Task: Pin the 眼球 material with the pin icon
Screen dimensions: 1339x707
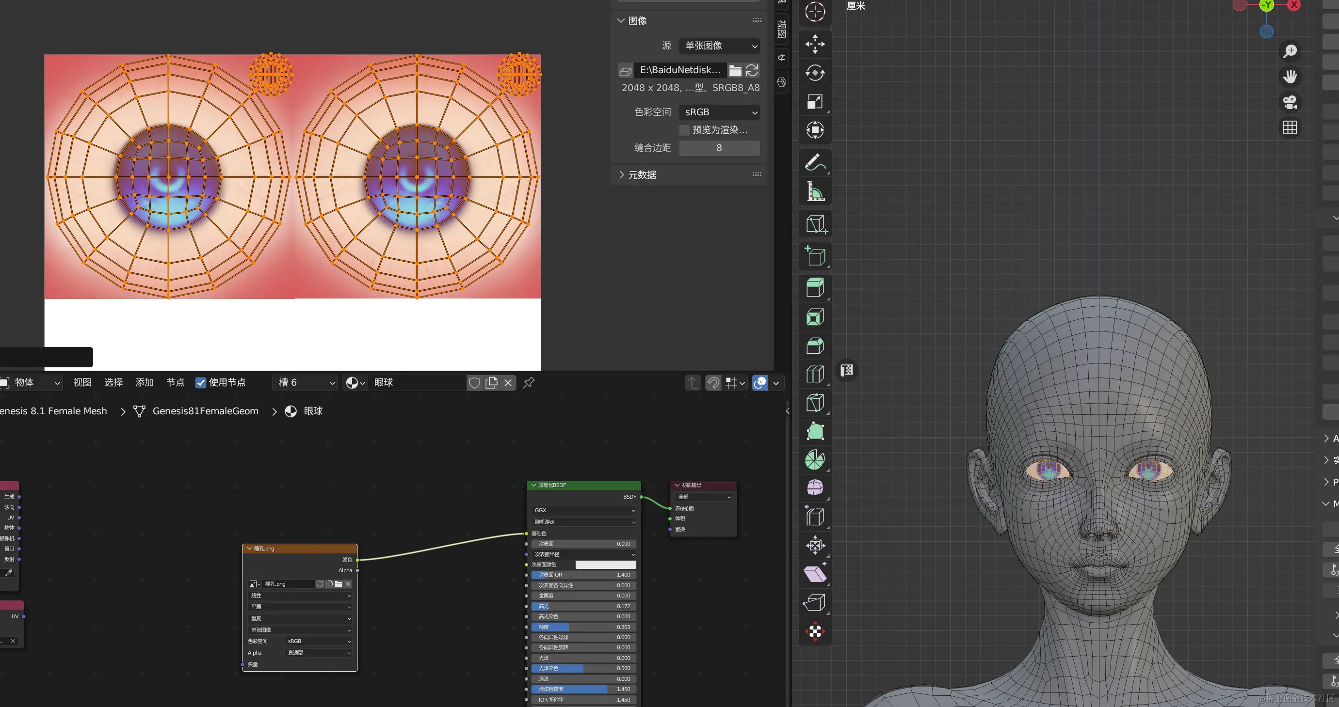Action: pyautogui.click(x=529, y=383)
